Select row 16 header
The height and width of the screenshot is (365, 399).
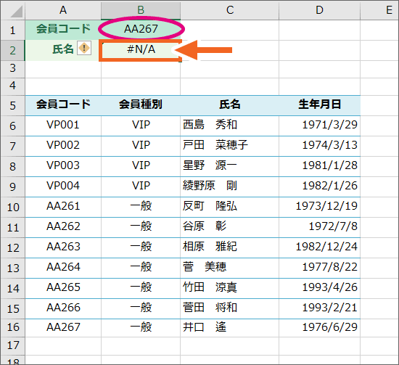pos(13,327)
